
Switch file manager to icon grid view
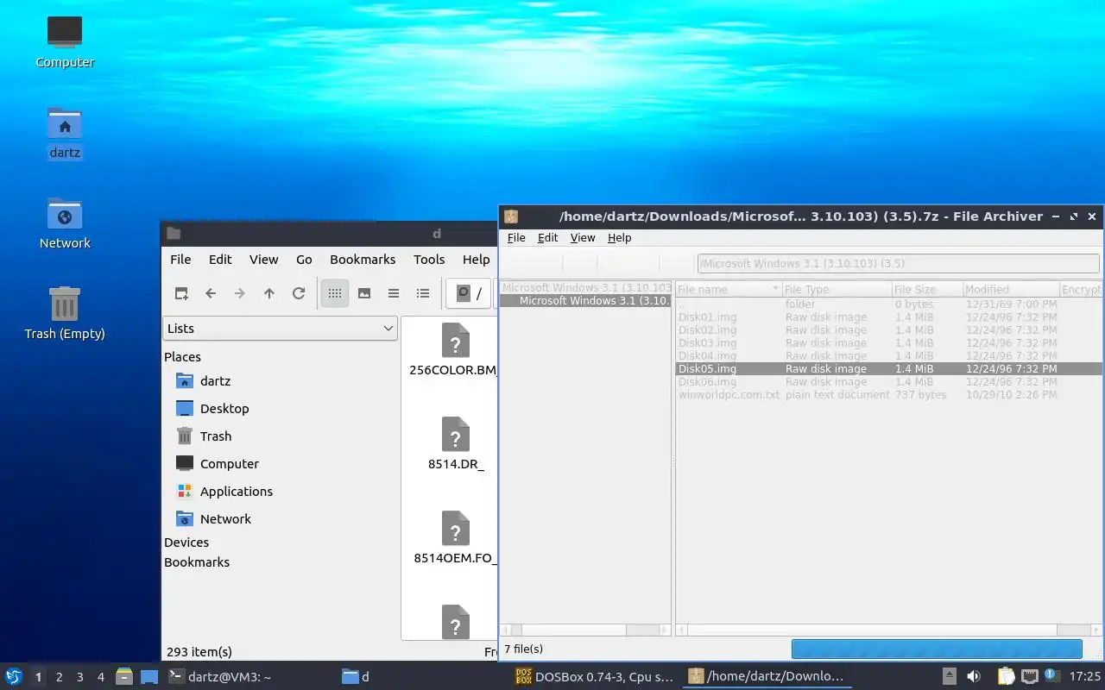[335, 293]
